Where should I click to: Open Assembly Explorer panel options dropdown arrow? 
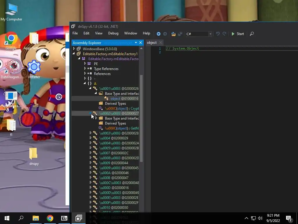pos(136,43)
